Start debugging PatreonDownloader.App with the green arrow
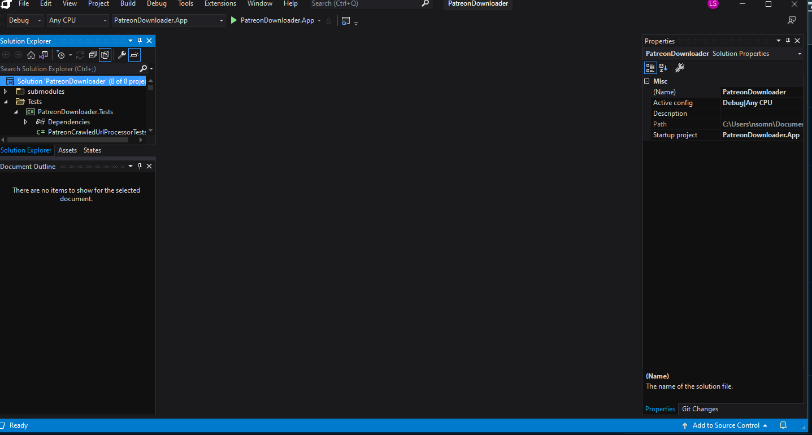Screen dimensions: 812x435 point(233,20)
